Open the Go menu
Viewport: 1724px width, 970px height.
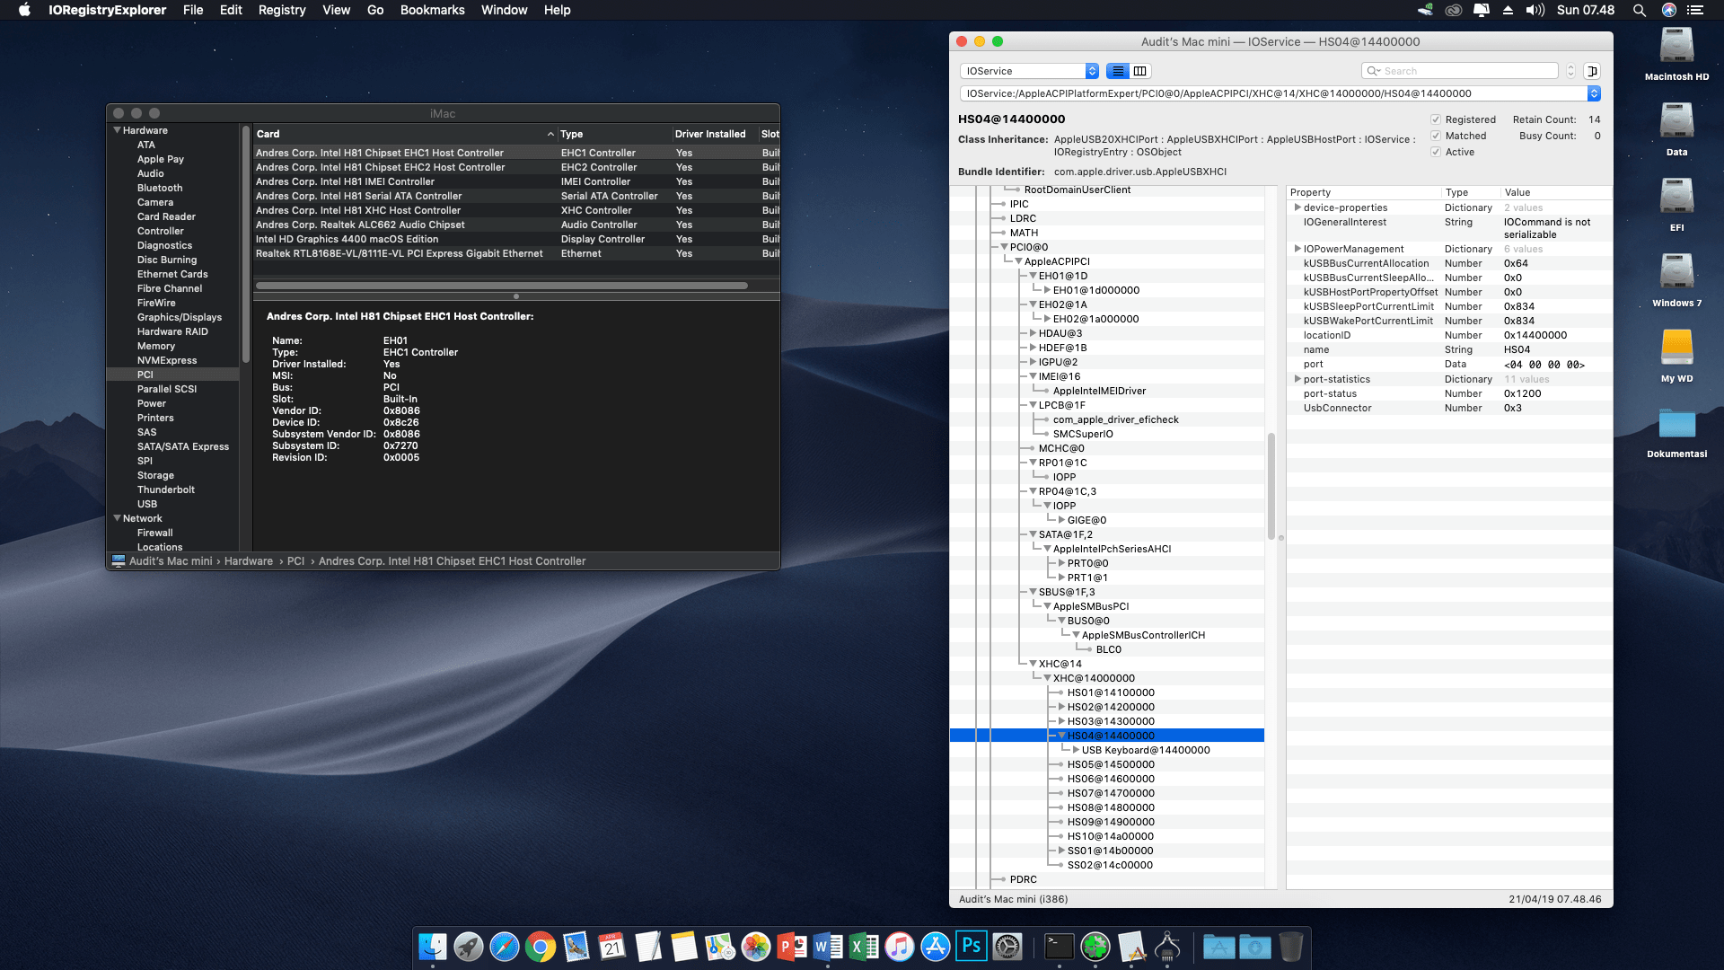(x=375, y=10)
